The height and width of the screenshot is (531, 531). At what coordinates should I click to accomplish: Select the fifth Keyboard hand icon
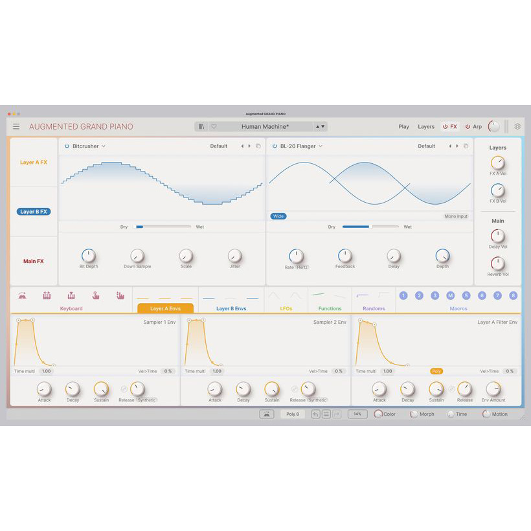[x=120, y=296]
